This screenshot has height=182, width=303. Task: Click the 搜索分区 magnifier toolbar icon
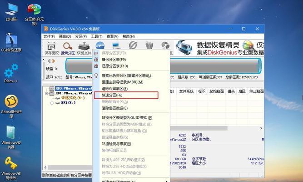pyautogui.click(x=68, y=48)
